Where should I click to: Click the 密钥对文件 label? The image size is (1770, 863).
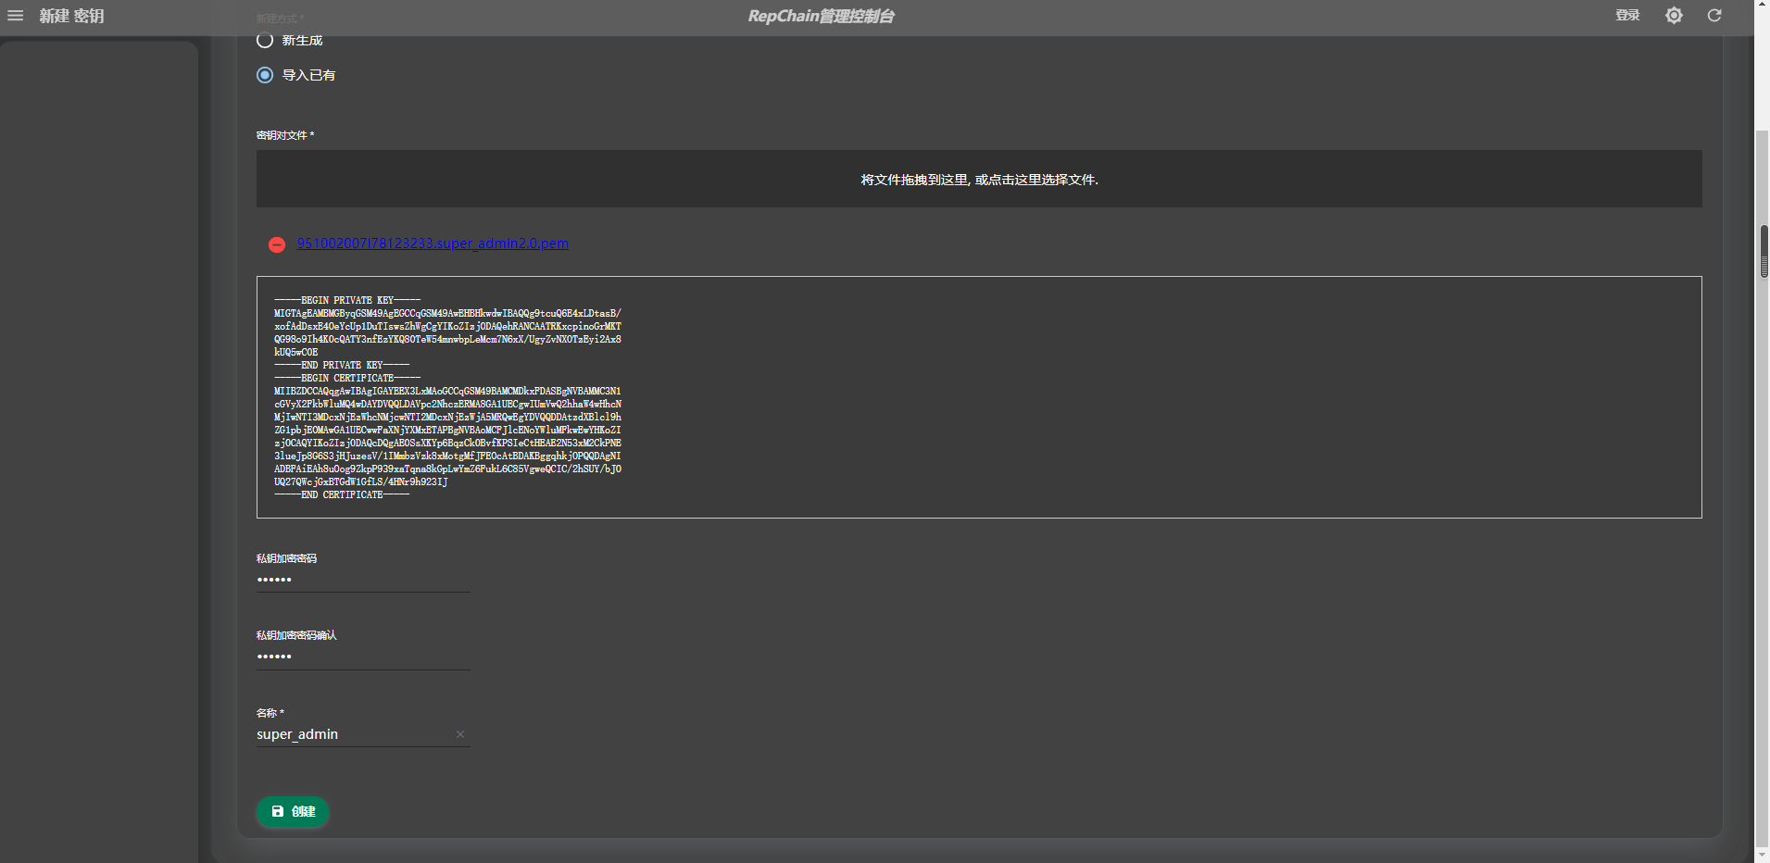coord(285,135)
